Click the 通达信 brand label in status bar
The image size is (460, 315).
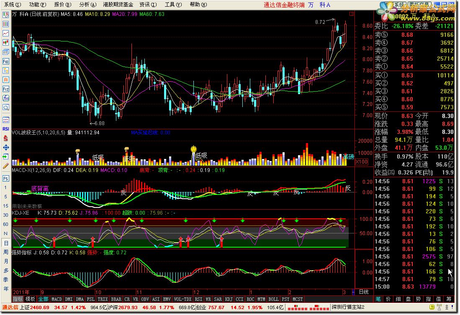[x=10, y=307]
